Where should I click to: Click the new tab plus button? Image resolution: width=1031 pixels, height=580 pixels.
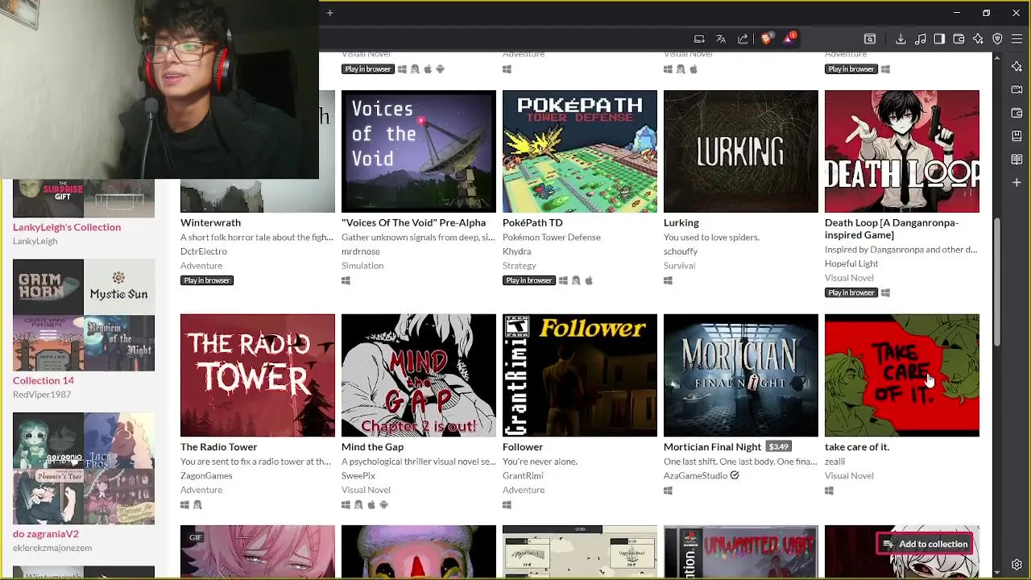(329, 13)
